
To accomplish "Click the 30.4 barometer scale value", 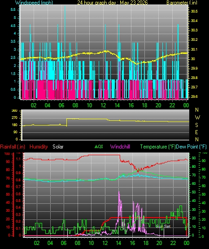I will [x=194, y=21].
